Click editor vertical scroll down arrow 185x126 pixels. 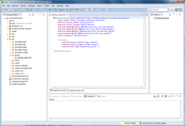pyautogui.click(x=144, y=85)
